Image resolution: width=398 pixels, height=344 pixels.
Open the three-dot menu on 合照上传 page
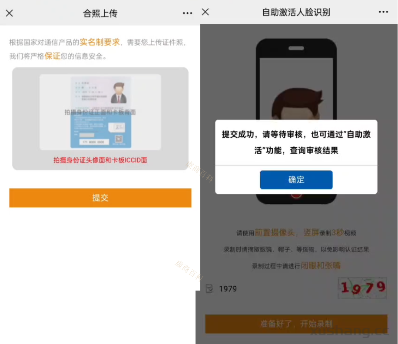pos(187,13)
